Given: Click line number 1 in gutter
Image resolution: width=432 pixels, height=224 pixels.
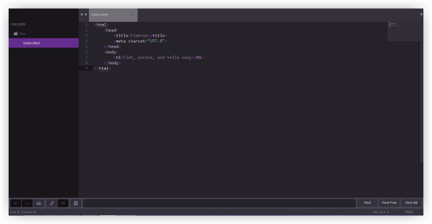Looking at the screenshot, I should point(87,25).
